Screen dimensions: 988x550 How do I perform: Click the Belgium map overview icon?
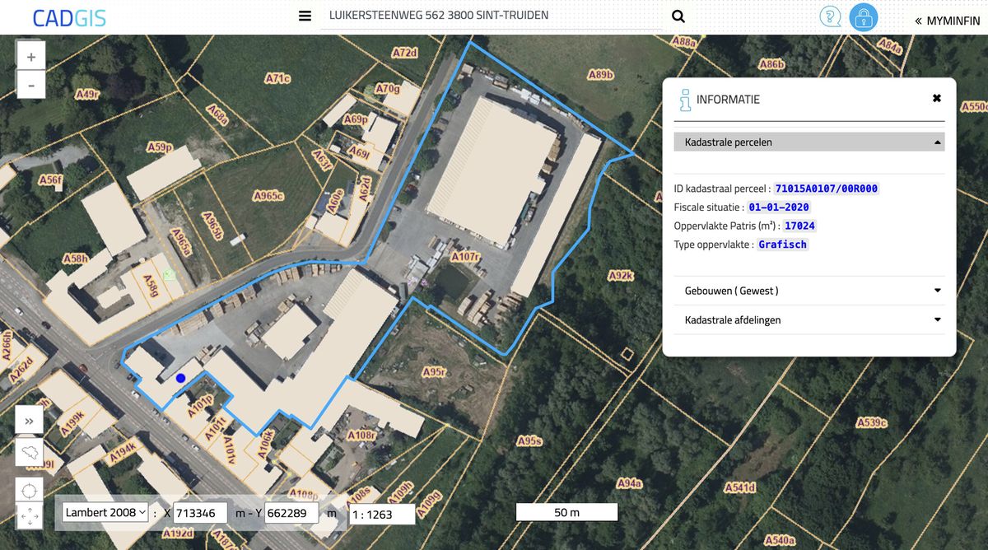(x=30, y=453)
